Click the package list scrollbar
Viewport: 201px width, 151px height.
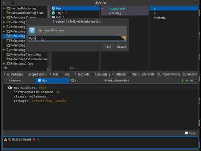pos(49,38)
